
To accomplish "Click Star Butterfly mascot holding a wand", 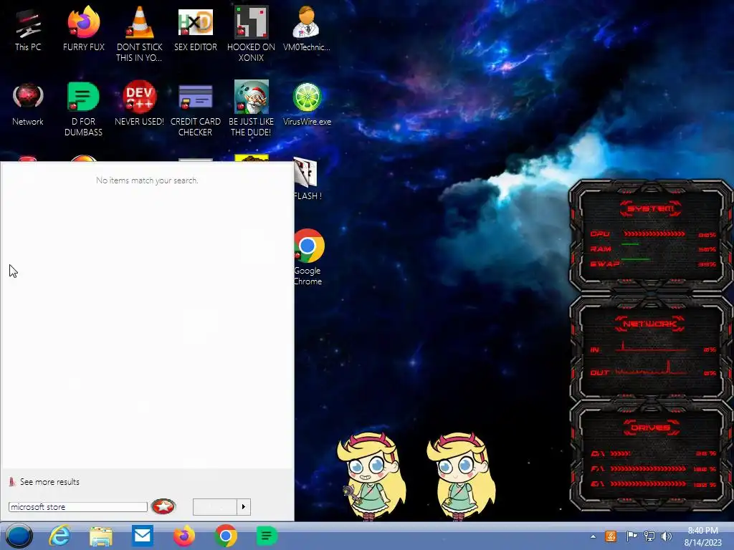I will (x=371, y=476).
